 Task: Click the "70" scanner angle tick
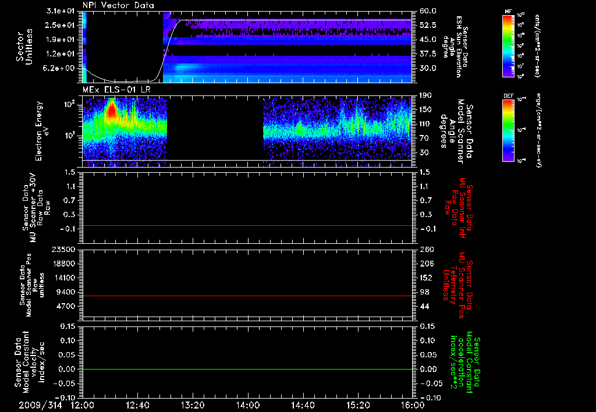coord(424,138)
